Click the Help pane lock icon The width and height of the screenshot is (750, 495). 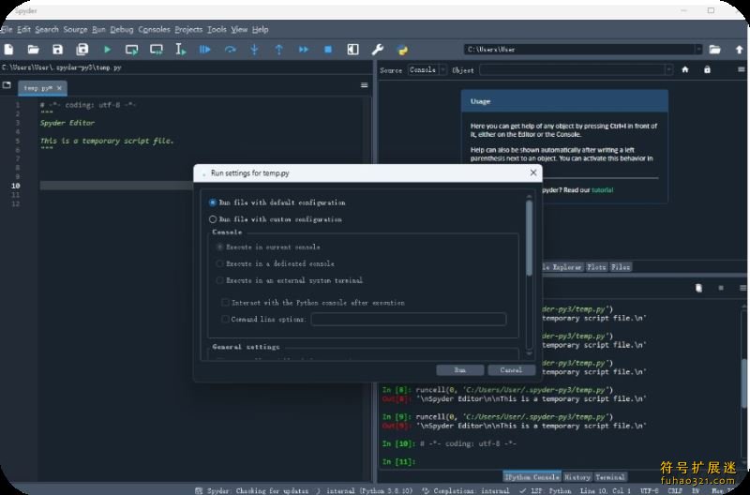[707, 69]
